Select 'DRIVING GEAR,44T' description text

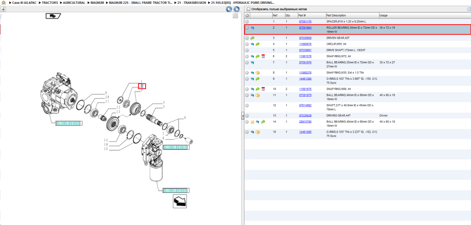click(x=339, y=116)
